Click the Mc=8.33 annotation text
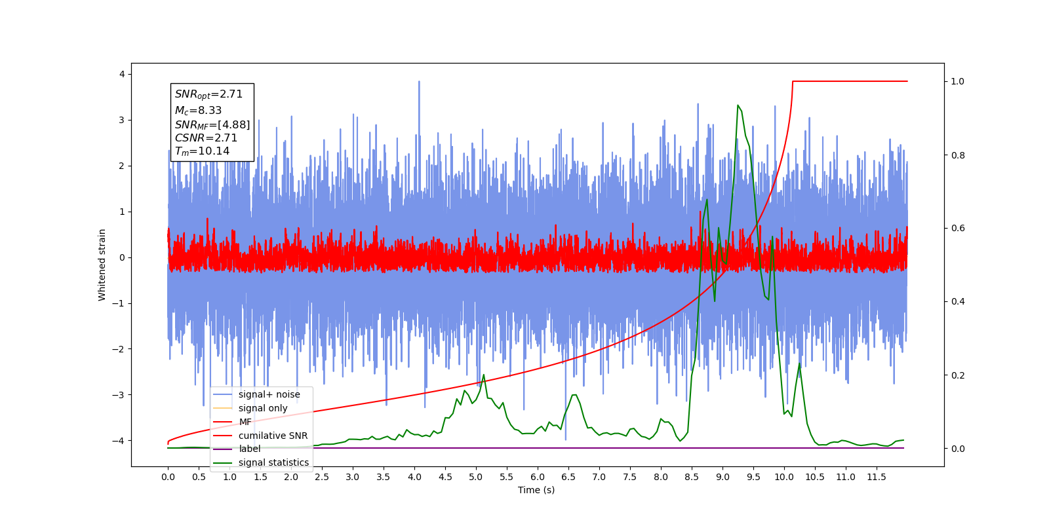Screen dimensions: 1049x524 (x=198, y=111)
